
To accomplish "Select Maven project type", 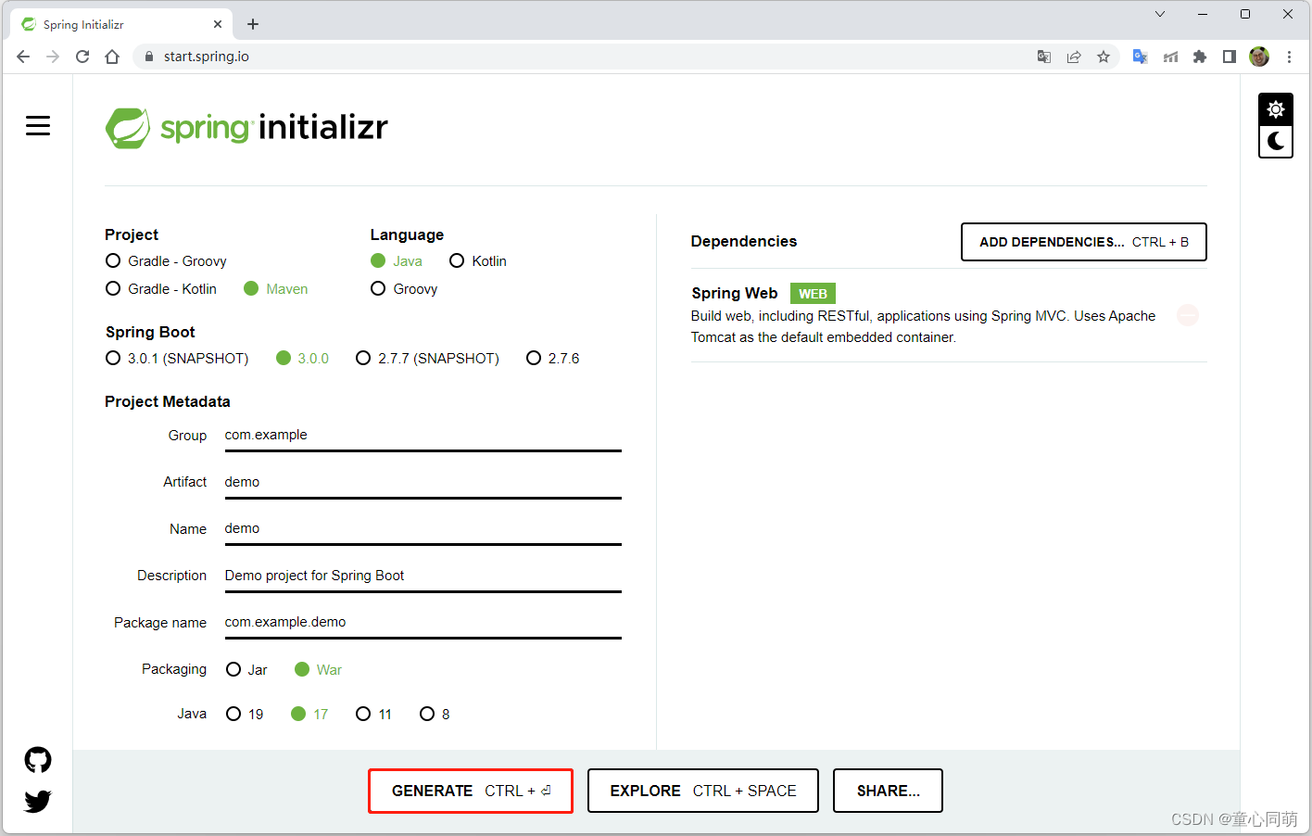I will (x=275, y=289).
